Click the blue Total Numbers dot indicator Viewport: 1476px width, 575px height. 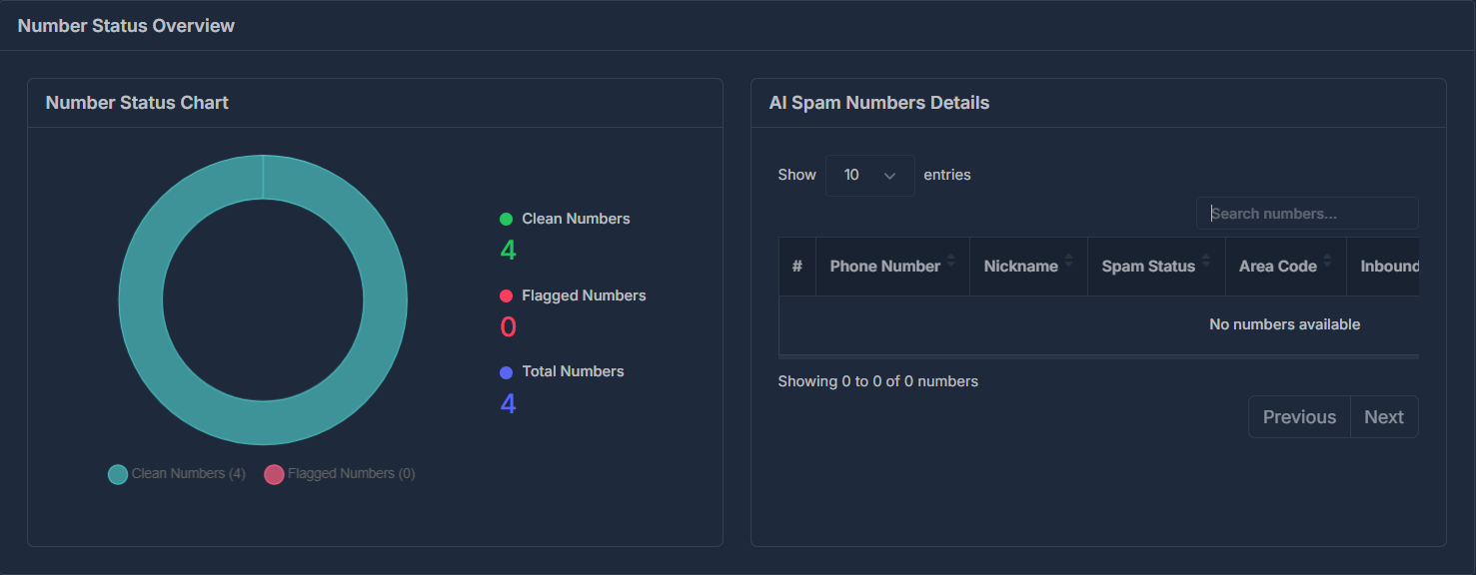tap(506, 372)
